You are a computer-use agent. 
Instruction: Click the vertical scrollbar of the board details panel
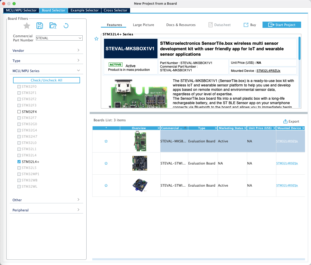[300, 48]
